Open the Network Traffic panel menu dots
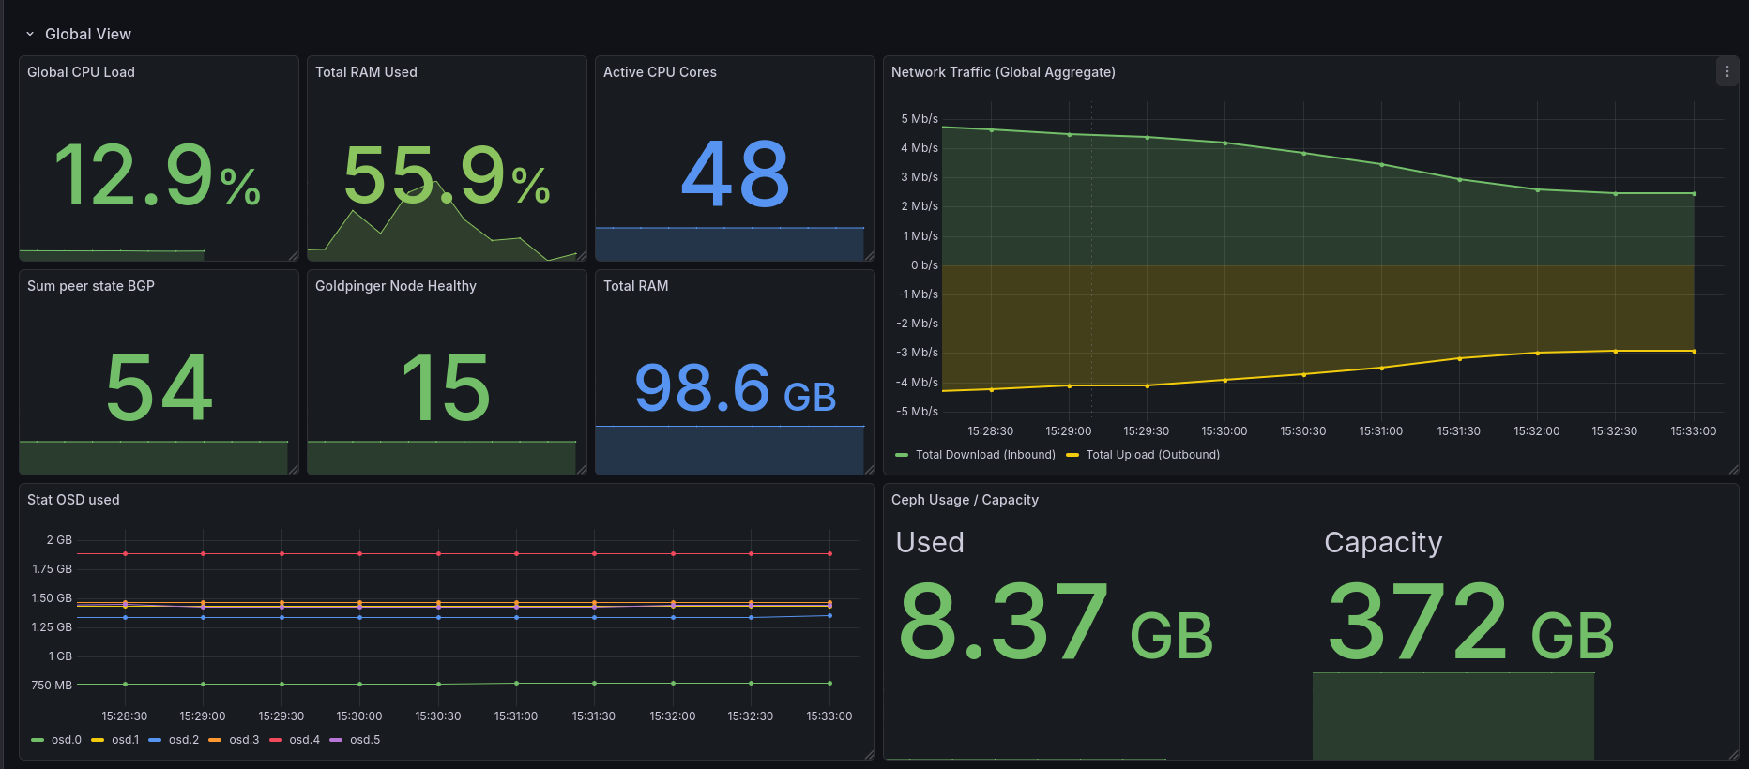The width and height of the screenshot is (1749, 769). [x=1726, y=72]
